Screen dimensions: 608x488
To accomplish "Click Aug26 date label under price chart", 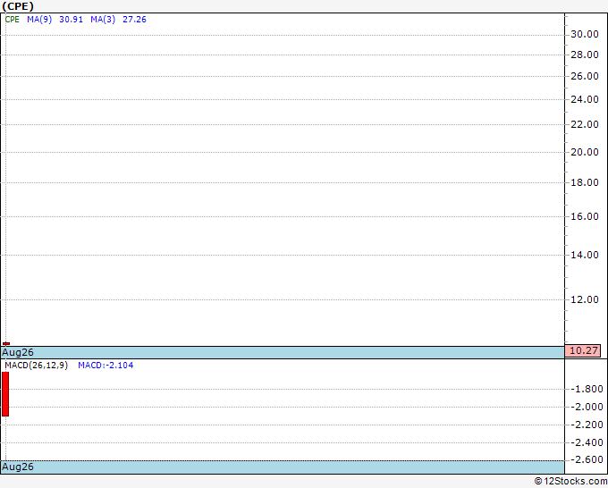I will point(18,352).
